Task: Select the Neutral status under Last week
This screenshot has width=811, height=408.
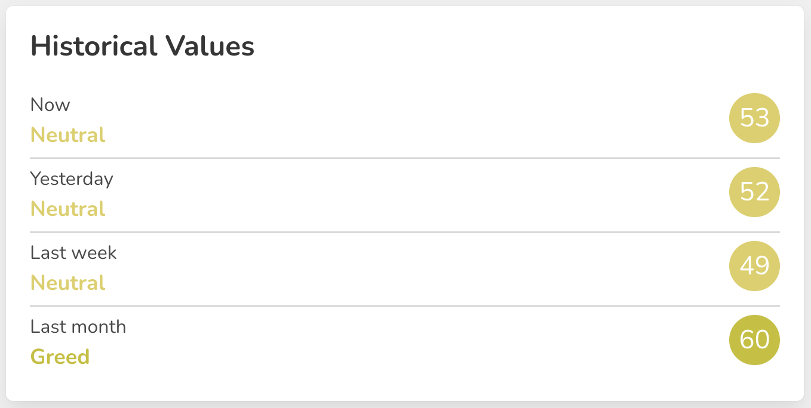Action: coord(68,283)
